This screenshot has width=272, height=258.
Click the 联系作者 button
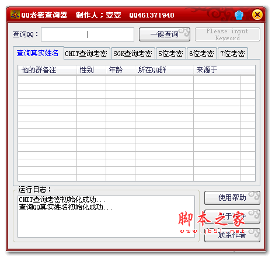tap(232, 235)
